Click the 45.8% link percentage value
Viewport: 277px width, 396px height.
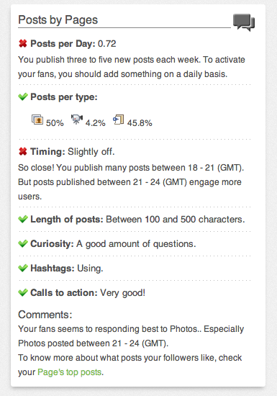[x=140, y=123]
